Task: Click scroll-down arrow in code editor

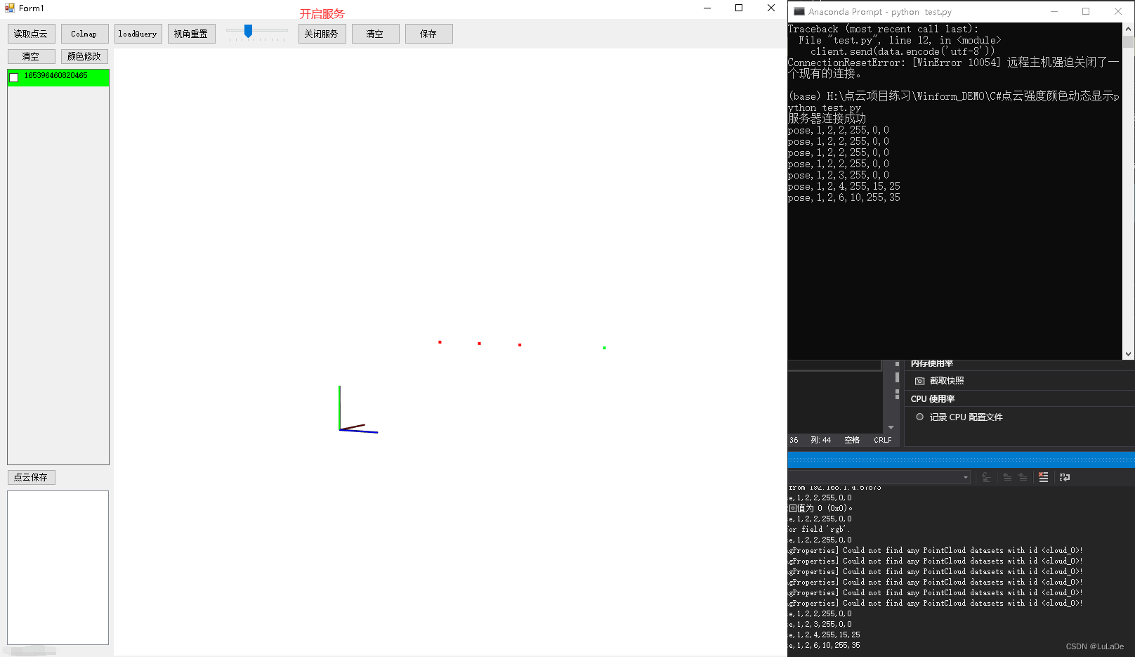Action: (891, 427)
